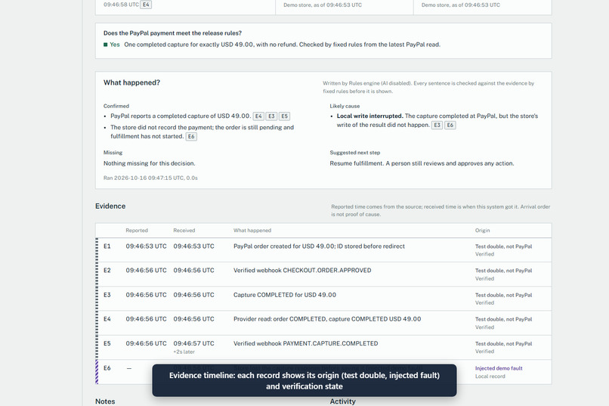Click the 'Activity' section heading

click(x=342, y=401)
